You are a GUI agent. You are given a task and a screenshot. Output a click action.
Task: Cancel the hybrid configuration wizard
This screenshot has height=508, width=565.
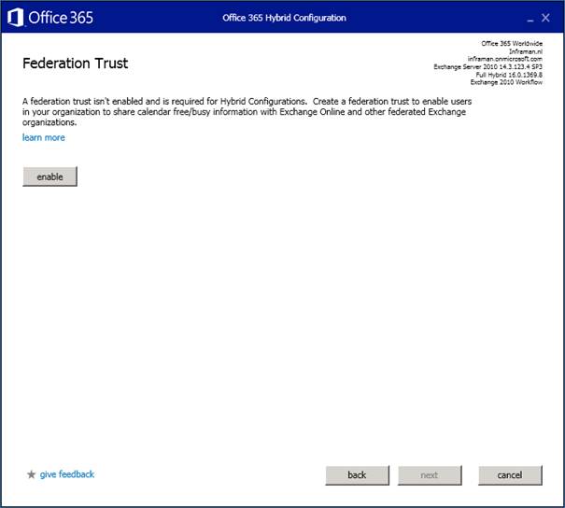(x=510, y=475)
